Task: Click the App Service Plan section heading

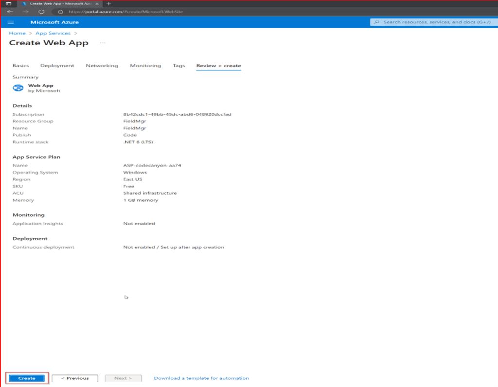Action: tap(36, 157)
